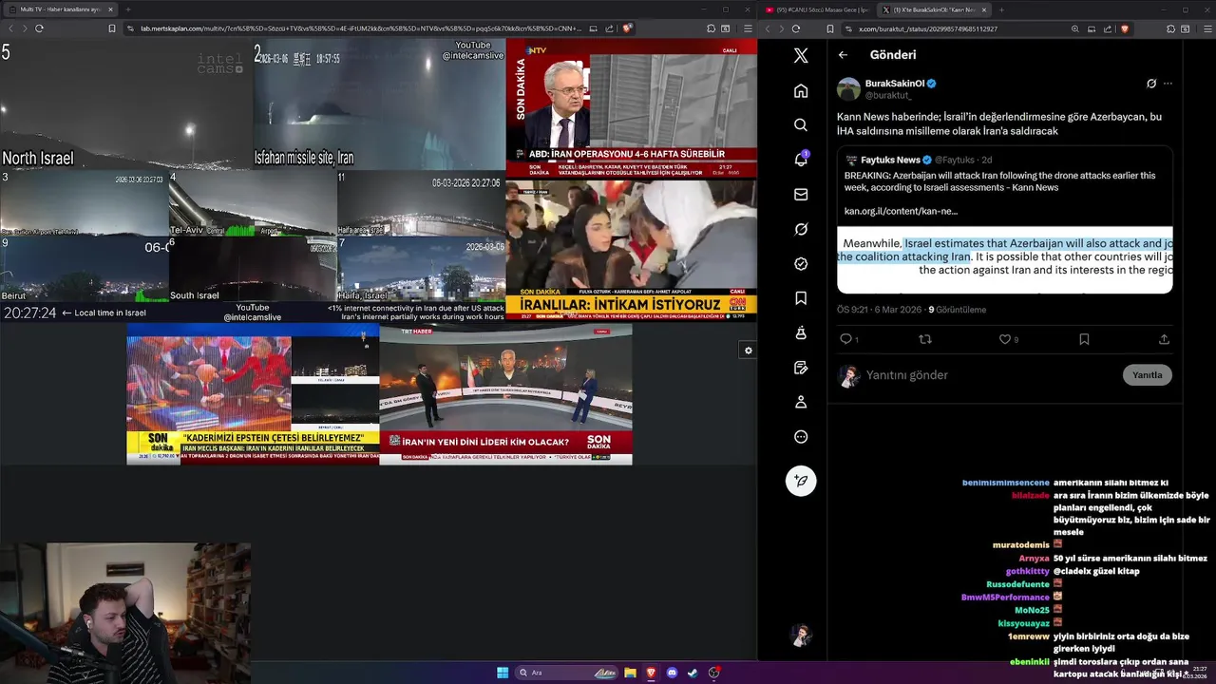Open the kan.org.il link in quoted post
Image resolution: width=1216 pixels, height=684 pixels.
pyautogui.click(x=901, y=211)
